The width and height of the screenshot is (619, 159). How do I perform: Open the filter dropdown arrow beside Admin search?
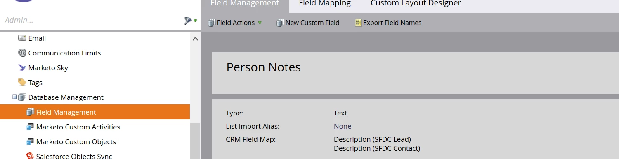195,21
